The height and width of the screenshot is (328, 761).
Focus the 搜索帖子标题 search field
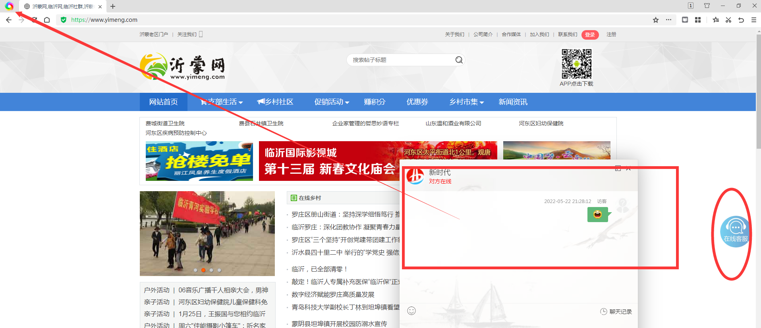pyautogui.click(x=401, y=60)
